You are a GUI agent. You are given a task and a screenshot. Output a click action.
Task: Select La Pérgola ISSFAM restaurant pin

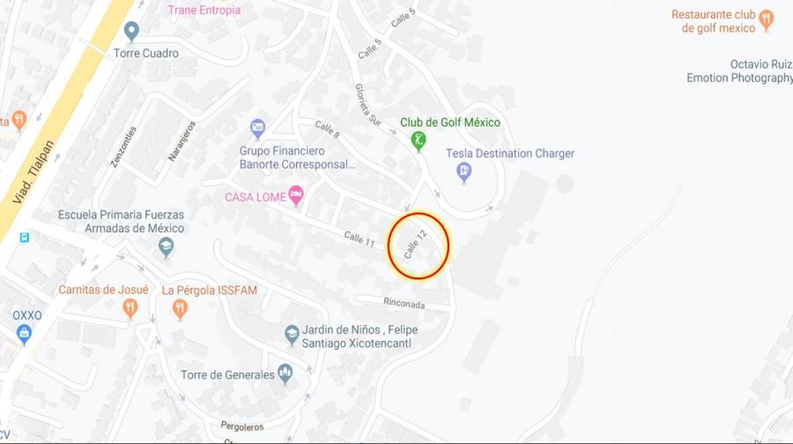pyautogui.click(x=180, y=309)
